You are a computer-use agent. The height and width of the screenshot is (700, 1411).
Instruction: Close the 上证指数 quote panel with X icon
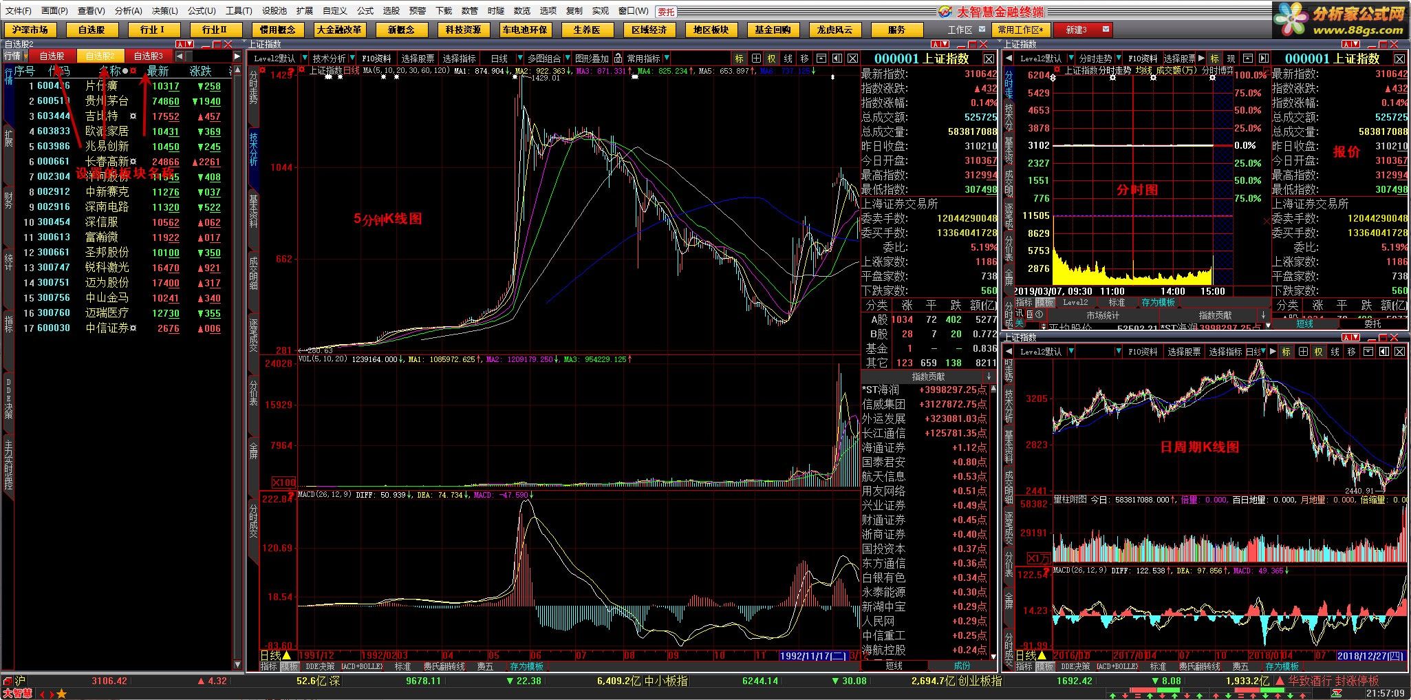click(x=989, y=59)
